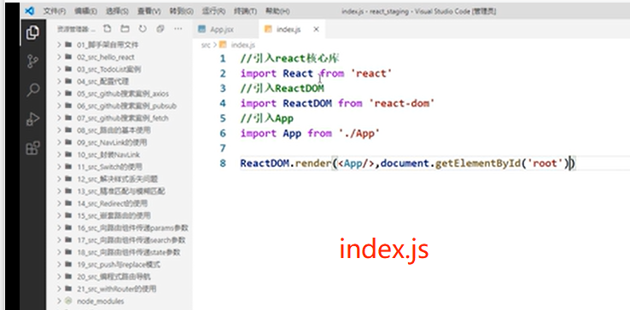Click the VS Code logo icon

click(29, 11)
